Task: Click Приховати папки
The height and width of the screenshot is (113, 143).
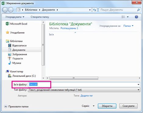Action: 18,106
